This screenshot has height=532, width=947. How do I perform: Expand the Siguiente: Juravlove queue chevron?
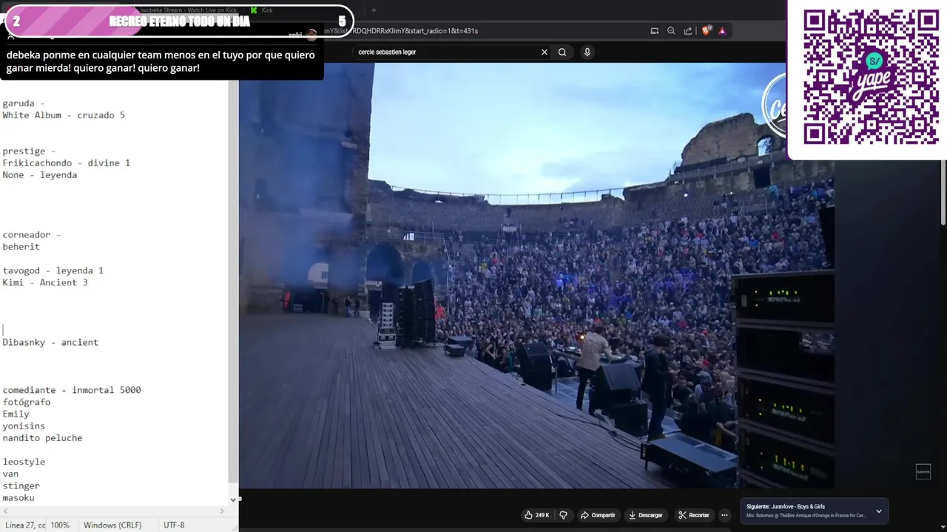(879, 511)
